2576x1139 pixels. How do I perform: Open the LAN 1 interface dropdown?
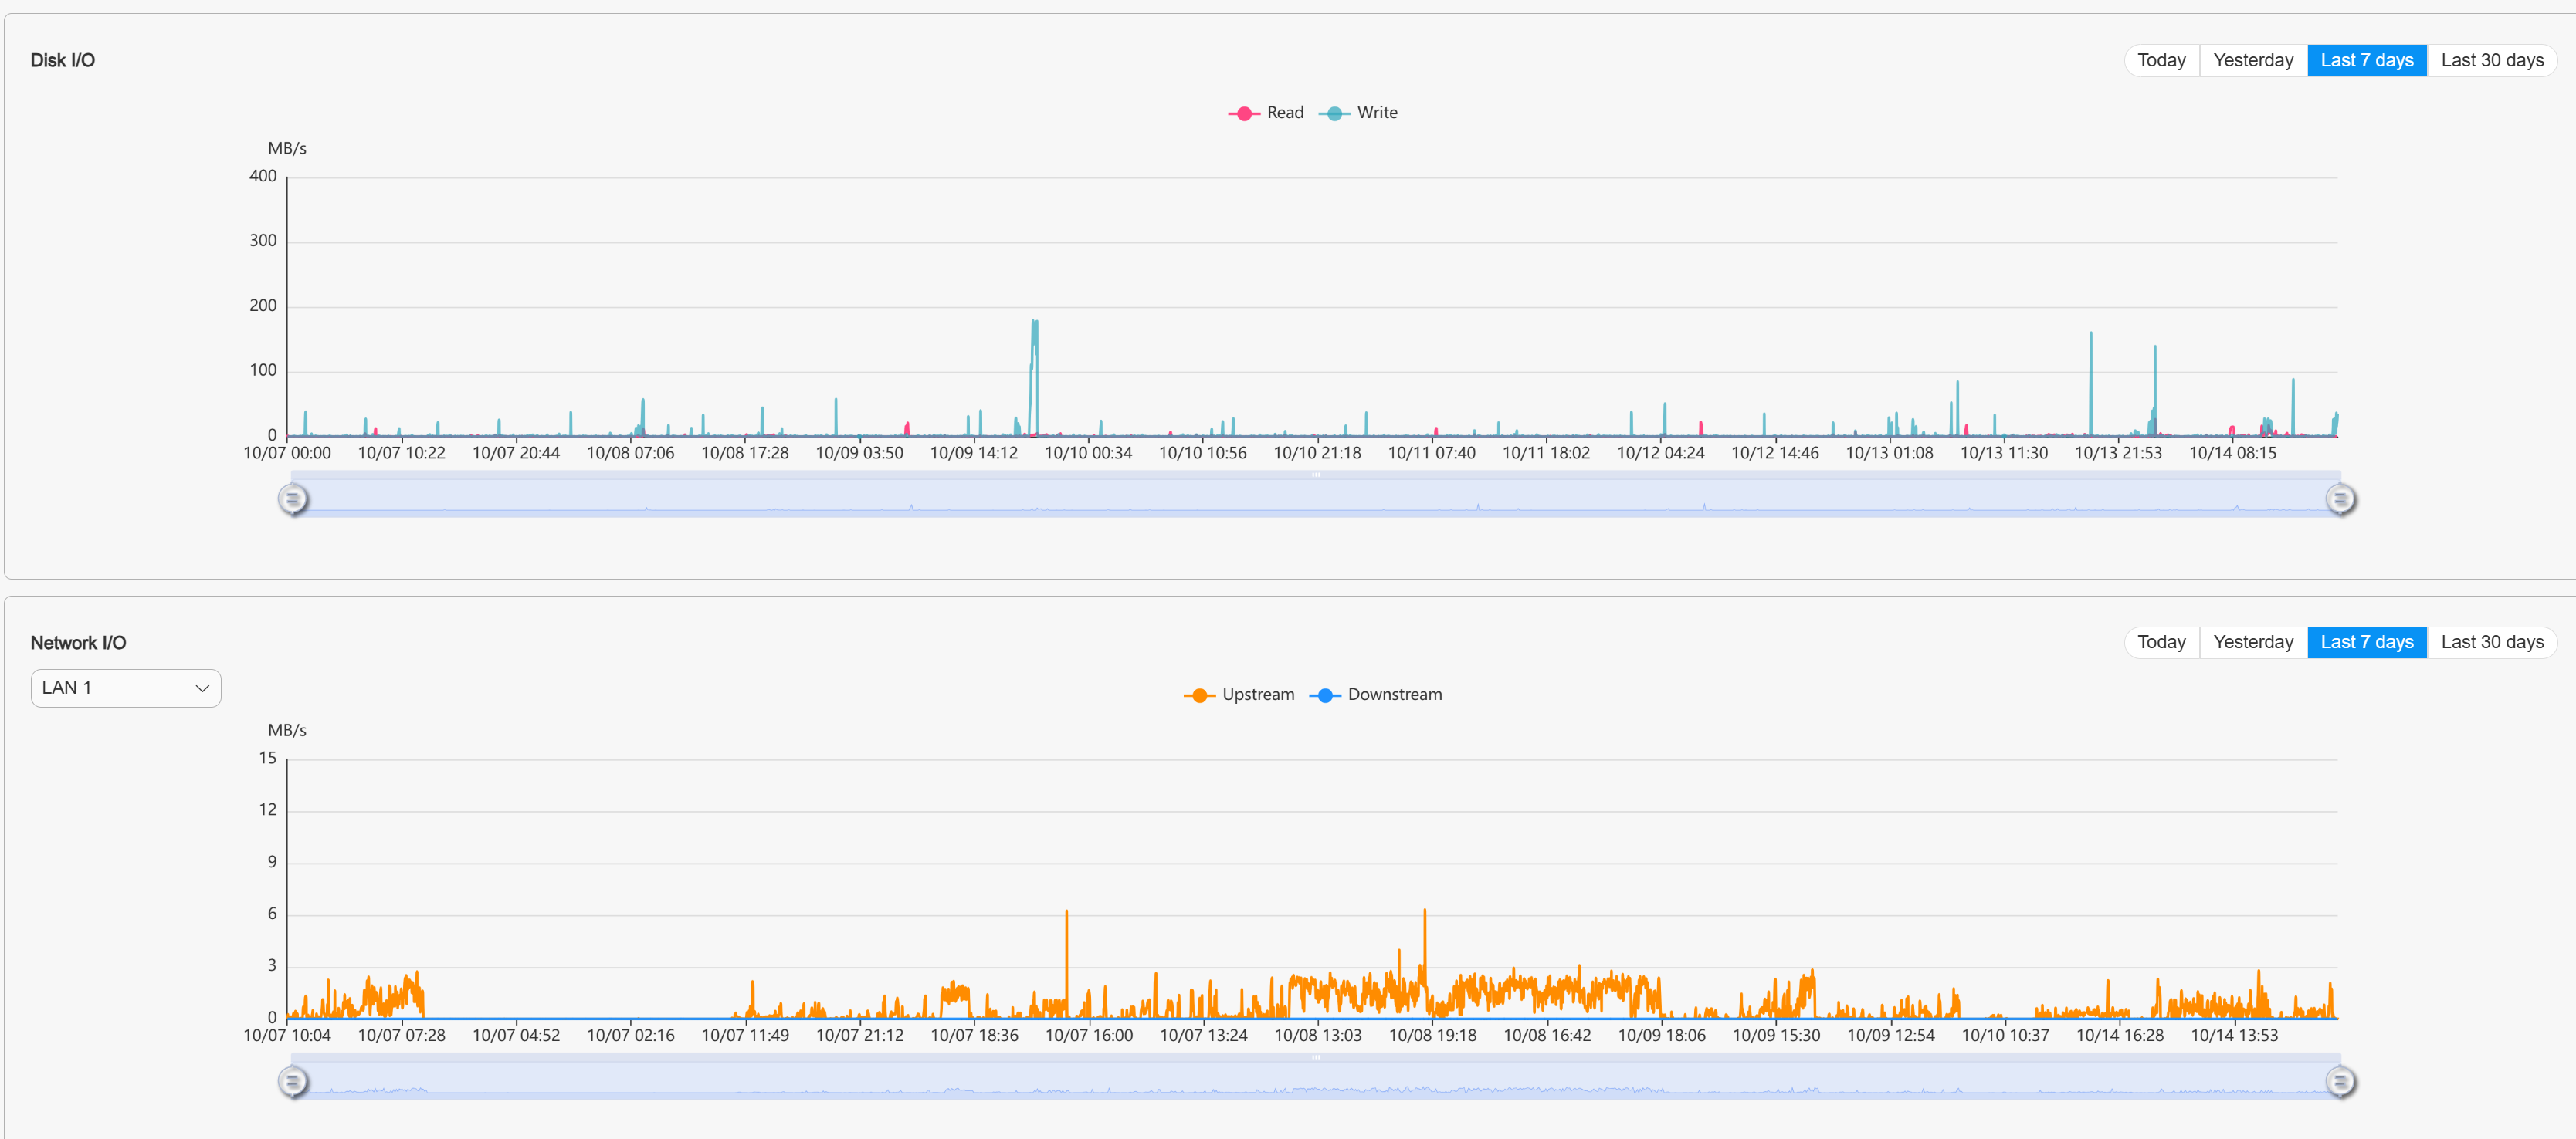(x=125, y=688)
